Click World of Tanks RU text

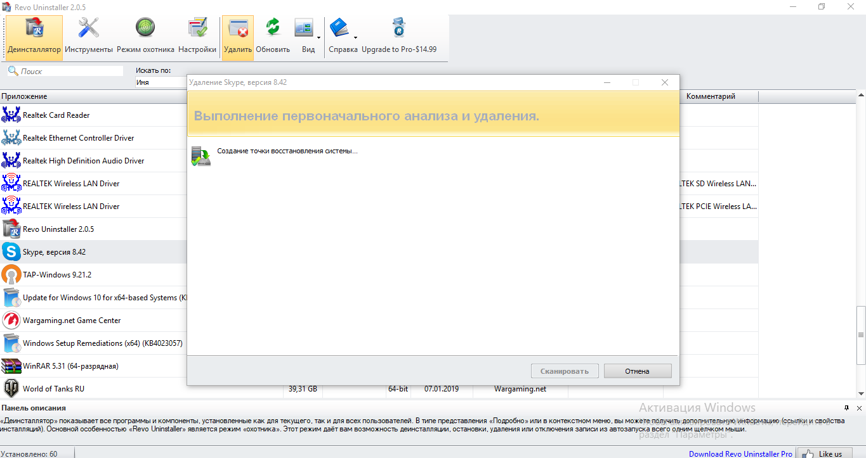[53, 389]
